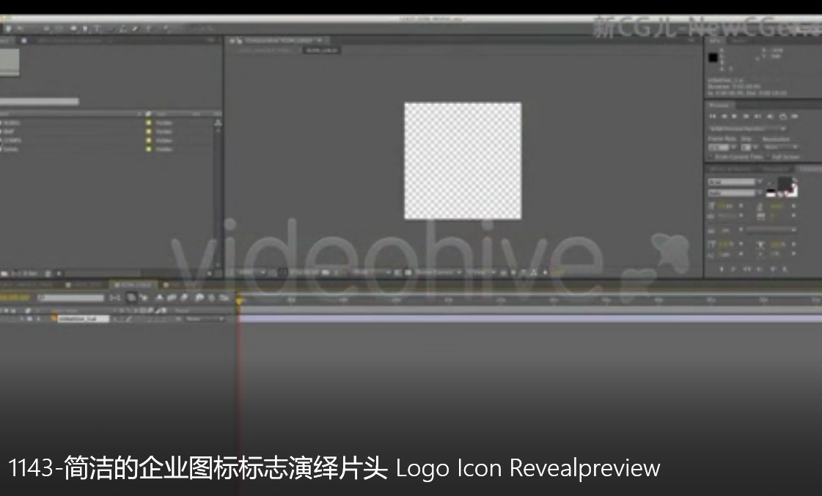The image size is (822, 496).
Task: Switch to the Info tab
Action: click(x=714, y=40)
